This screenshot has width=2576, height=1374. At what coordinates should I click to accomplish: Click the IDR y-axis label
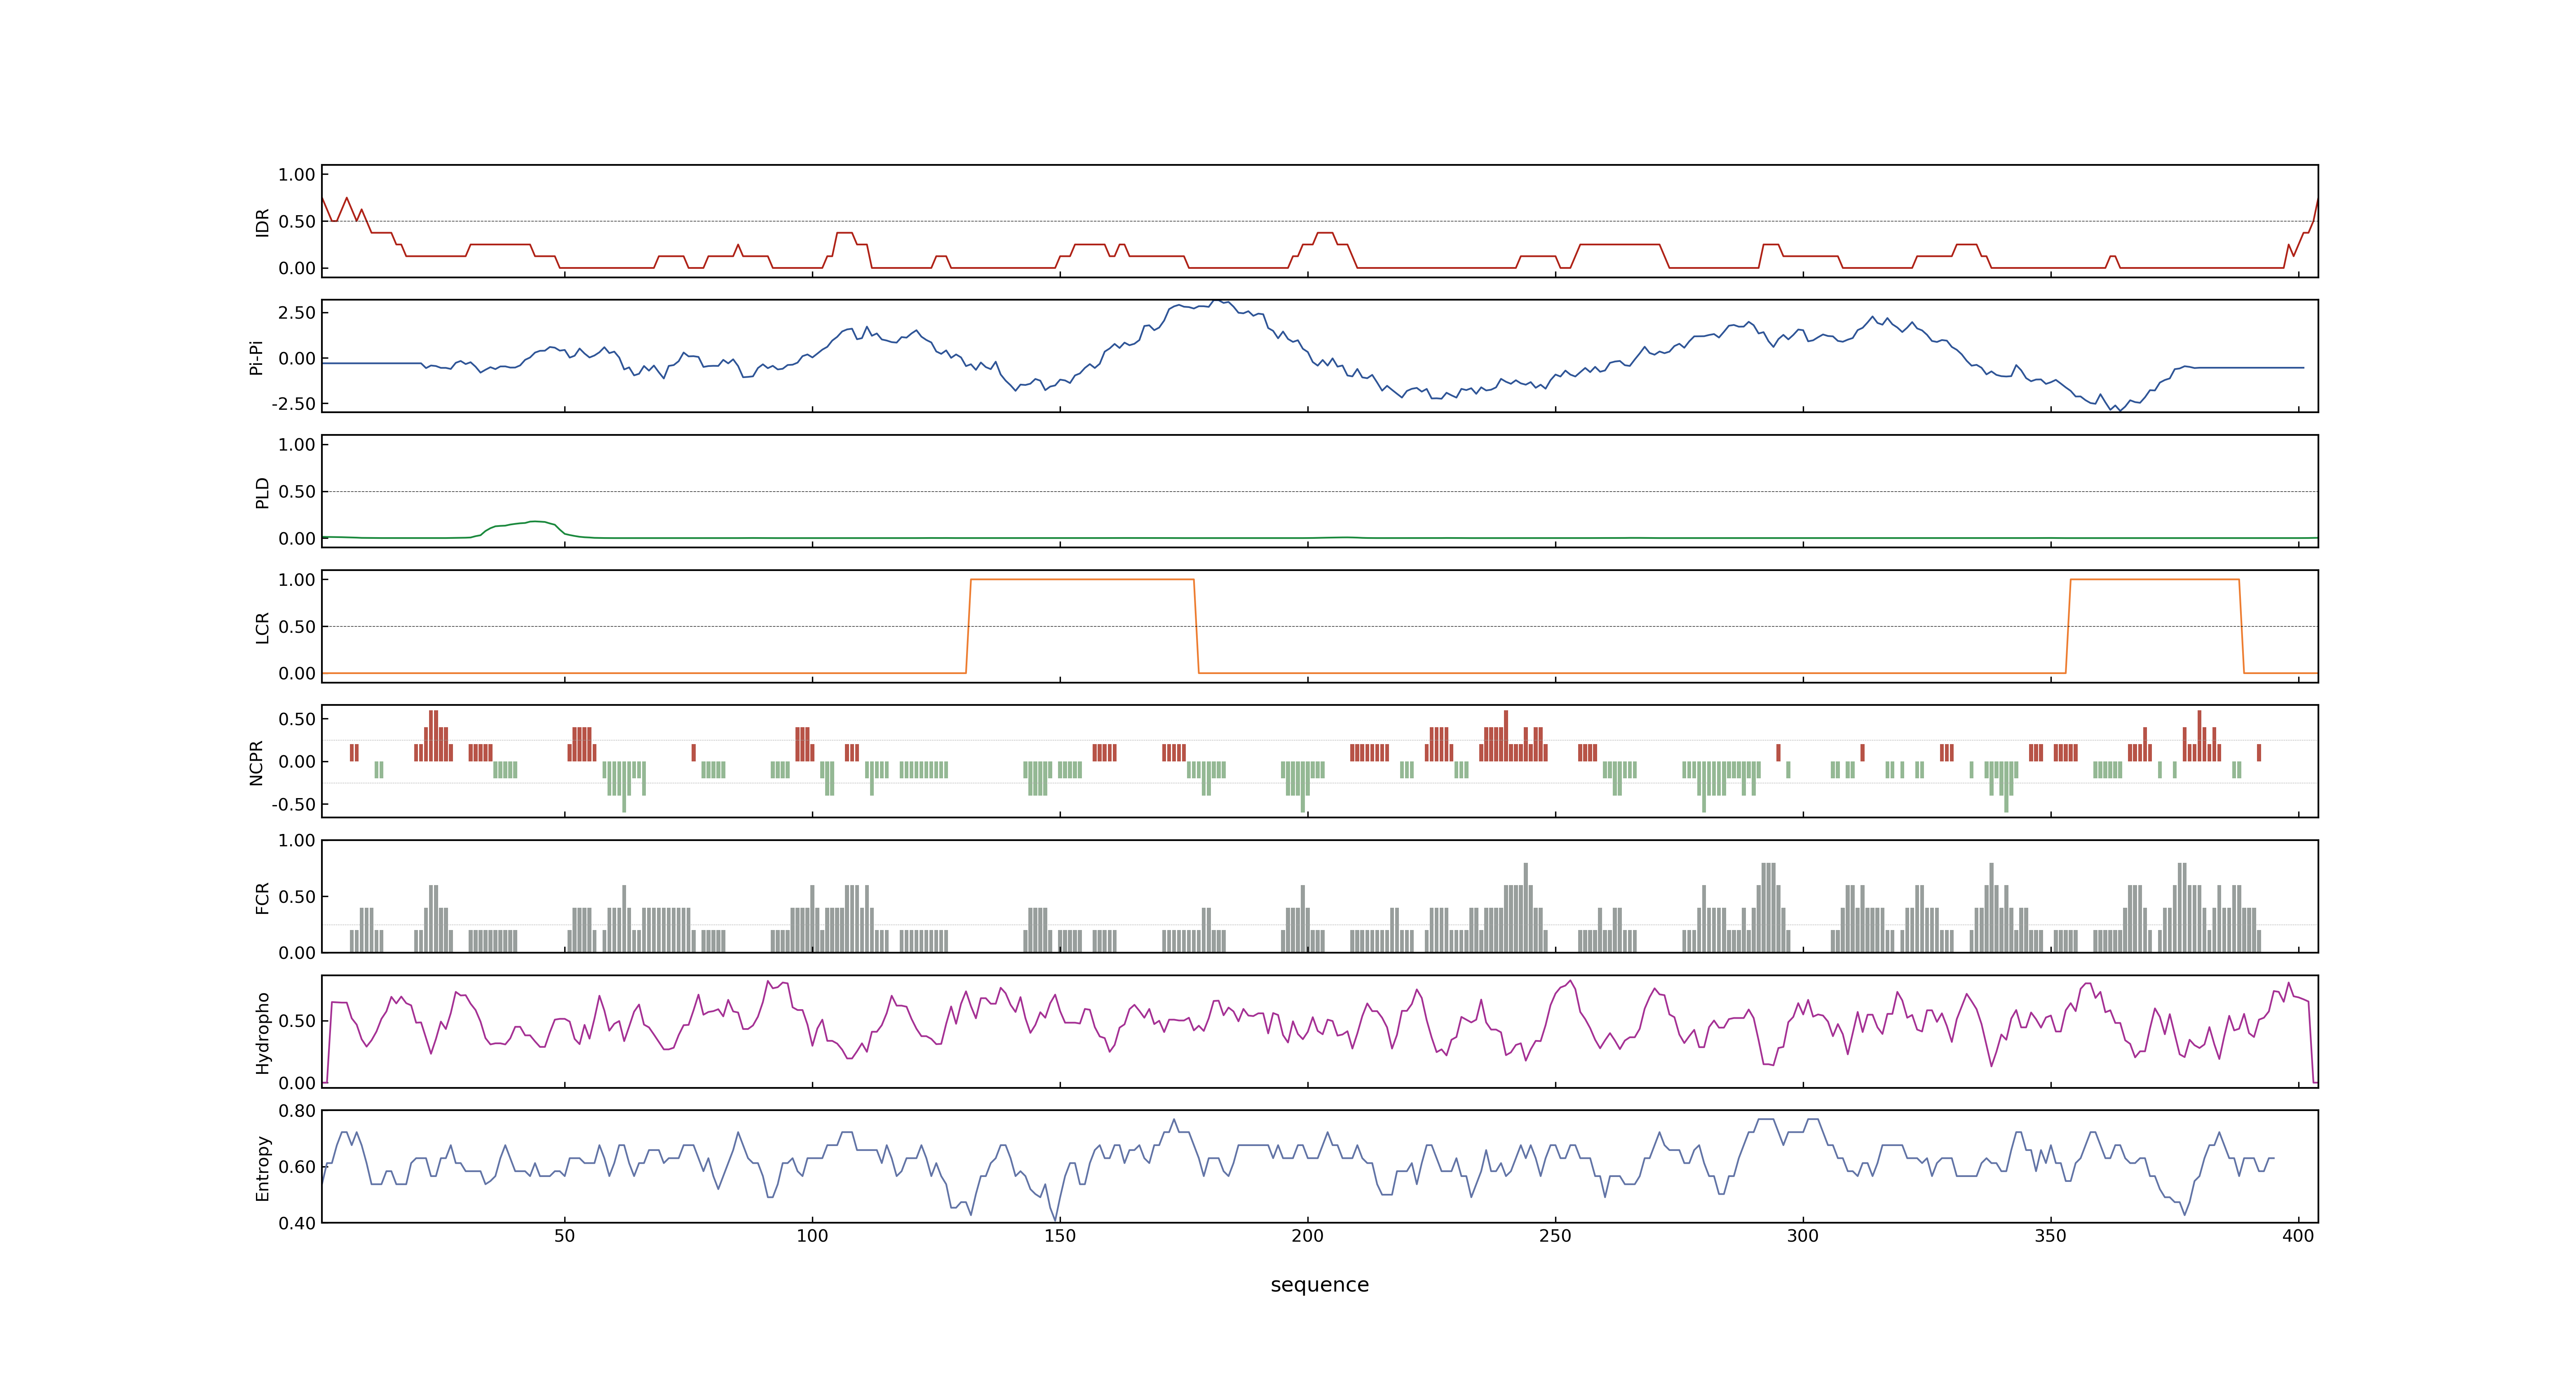coord(262,222)
